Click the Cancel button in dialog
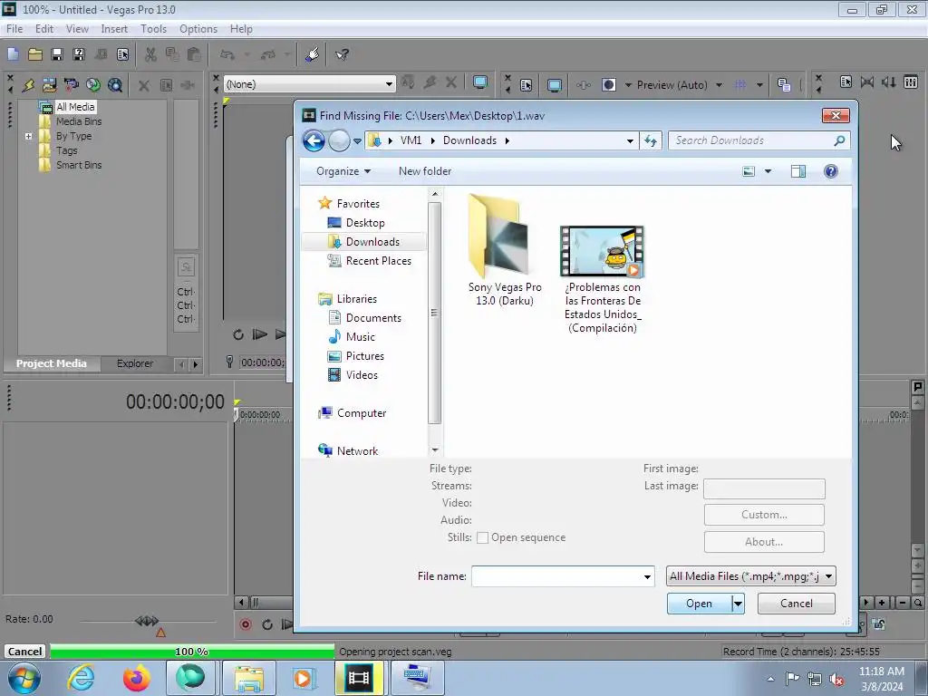Screen dimensions: 928x696 tap(796, 604)
